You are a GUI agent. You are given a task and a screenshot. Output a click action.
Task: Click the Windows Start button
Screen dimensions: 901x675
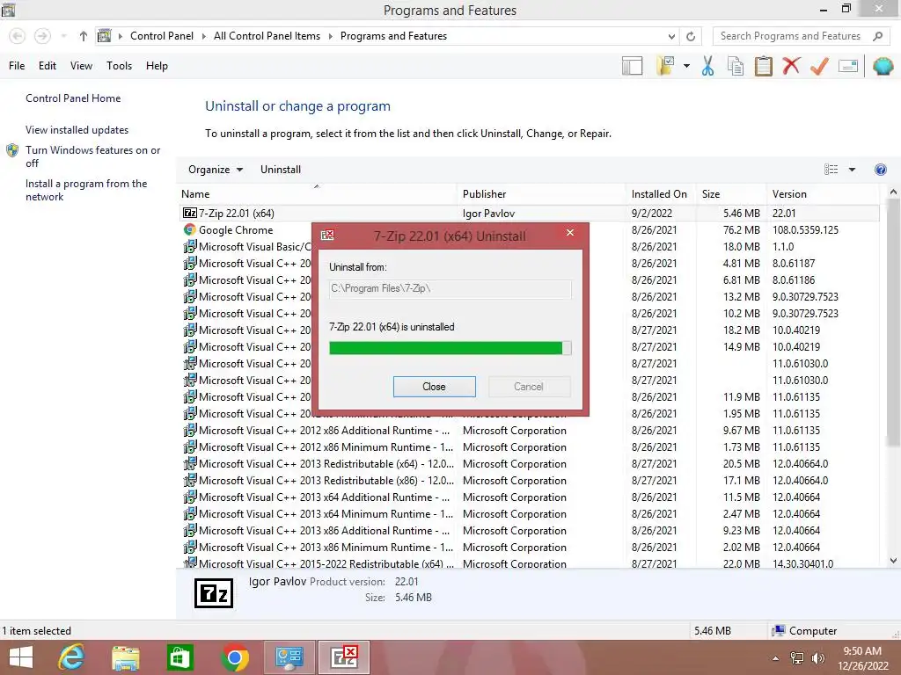(21, 657)
